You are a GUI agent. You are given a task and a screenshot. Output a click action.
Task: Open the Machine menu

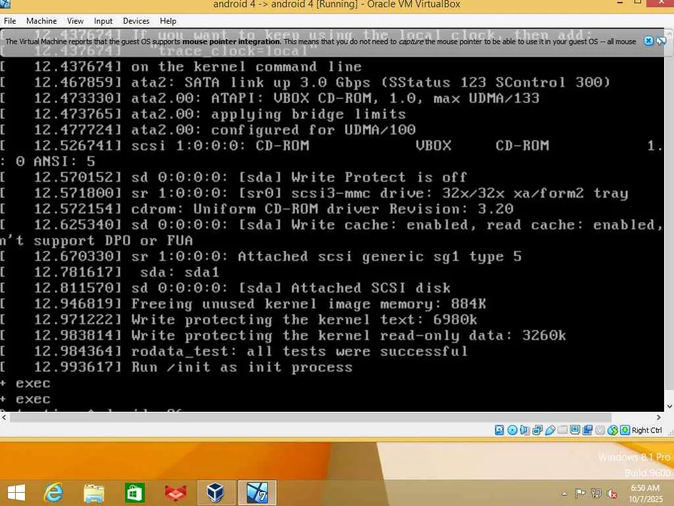pyautogui.click(x=41, y=20)
